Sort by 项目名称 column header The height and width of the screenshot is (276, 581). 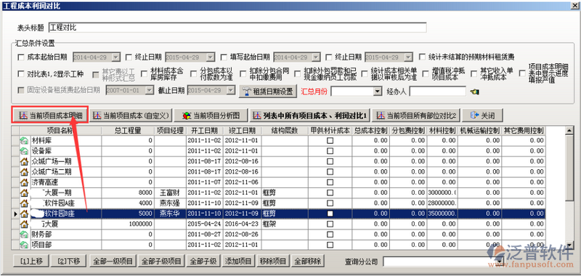pos(61,131)
